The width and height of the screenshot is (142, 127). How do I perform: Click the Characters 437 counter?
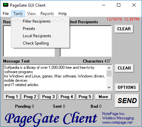pyautogui.click(x=97, y=61)
